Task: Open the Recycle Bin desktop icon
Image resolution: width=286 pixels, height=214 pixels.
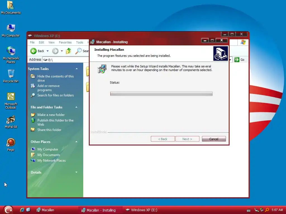Action: tap(11, 76)
